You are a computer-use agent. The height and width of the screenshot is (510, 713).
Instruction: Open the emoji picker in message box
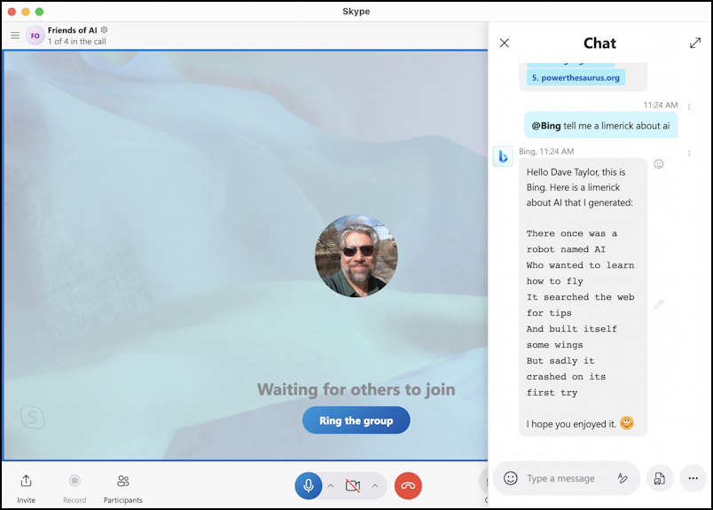click(x=510, y=478)
